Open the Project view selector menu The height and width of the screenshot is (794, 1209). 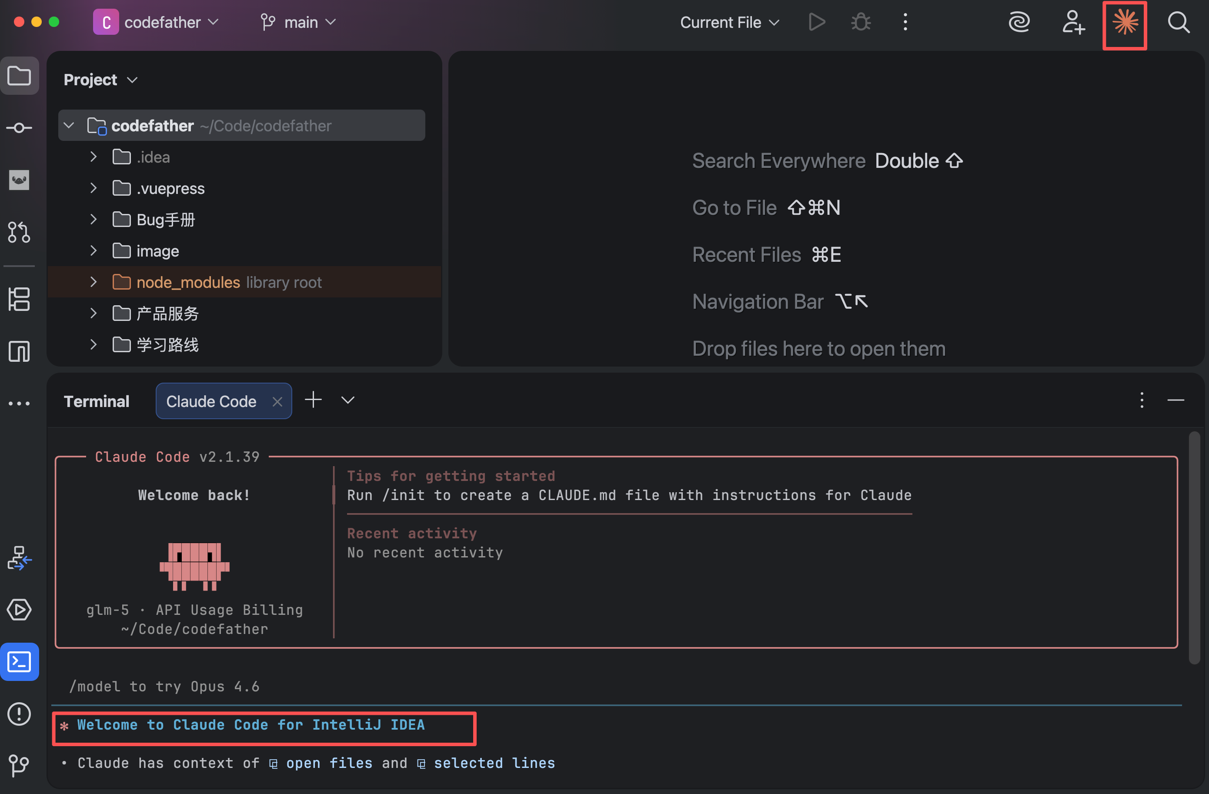(100, 80)
